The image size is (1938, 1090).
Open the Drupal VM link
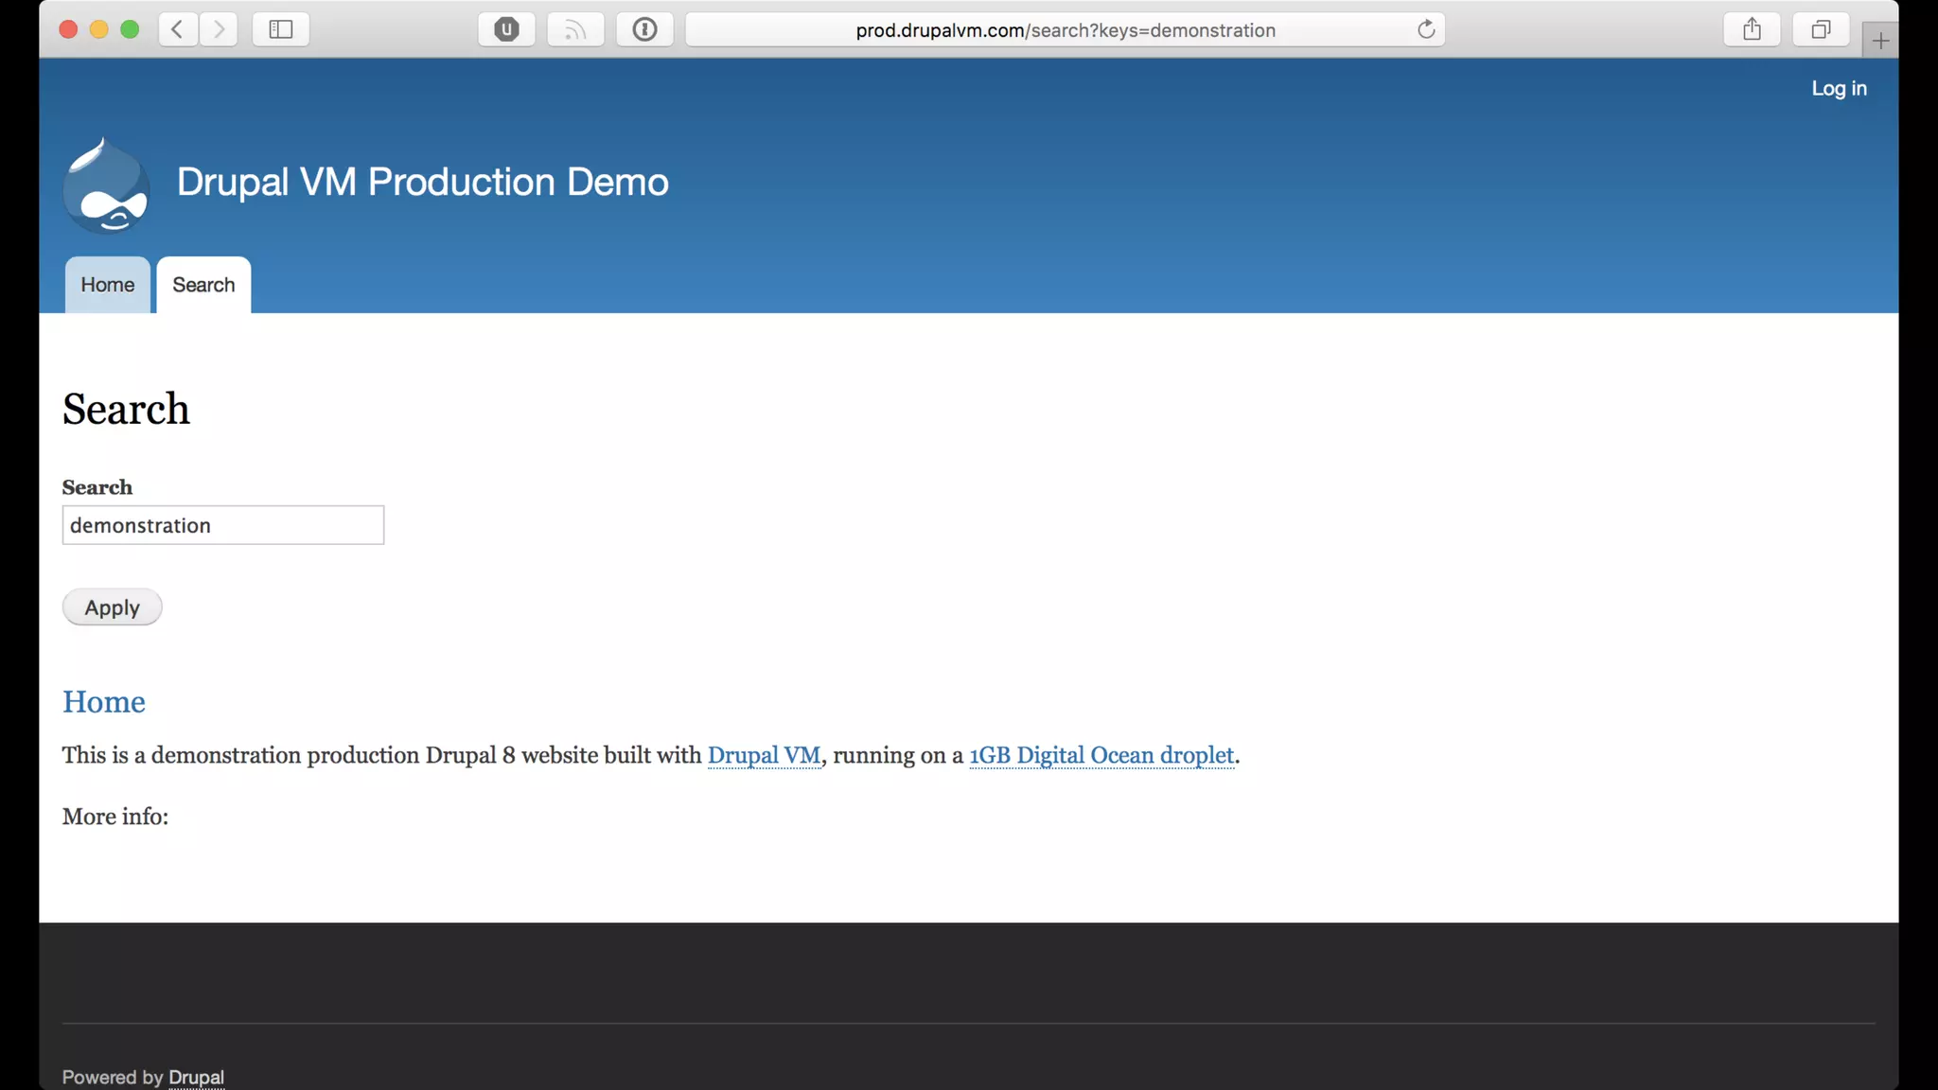[764, 755]
